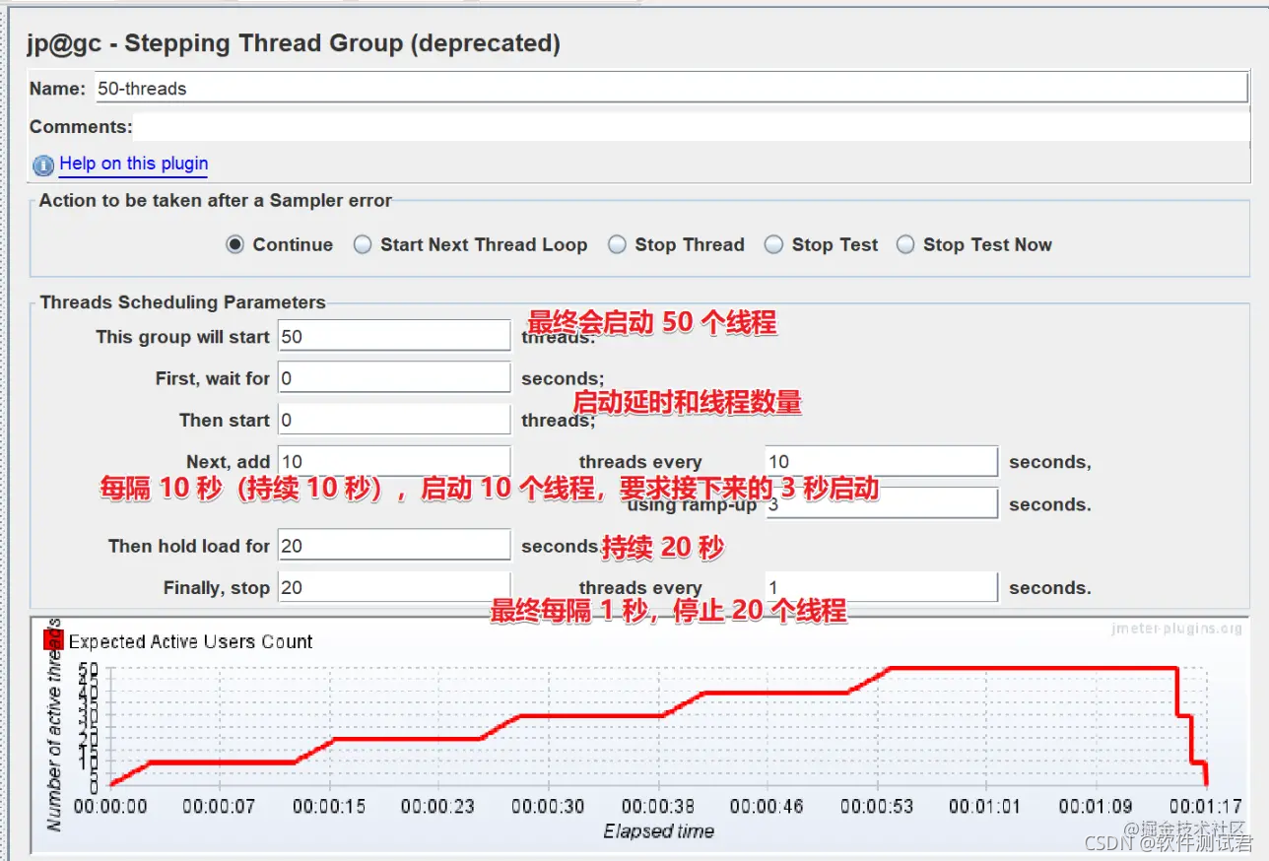The width and height of the screenshot is (1269, 861).
Task: Click the Then start threads field
Action: pos(394,420)
